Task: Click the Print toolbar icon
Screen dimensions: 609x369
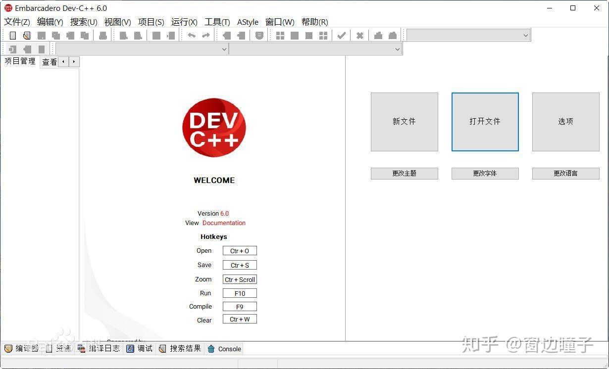Action: pyautogui.click(x=103, y=35)
